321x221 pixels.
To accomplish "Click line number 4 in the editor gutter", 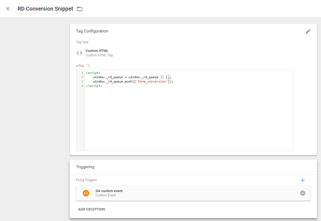I will 82,86.
